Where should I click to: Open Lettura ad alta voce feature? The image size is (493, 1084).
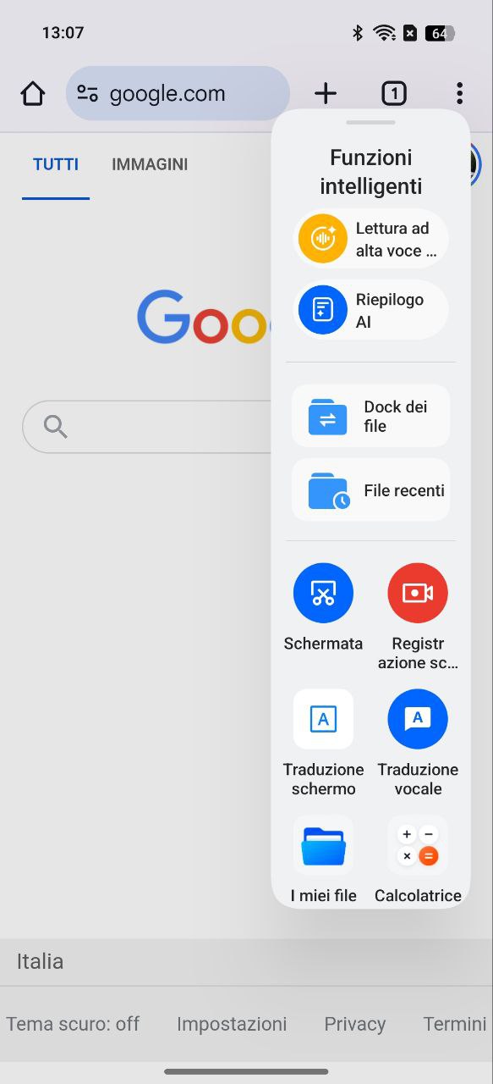pyautogui.click(x=370, y=239)
